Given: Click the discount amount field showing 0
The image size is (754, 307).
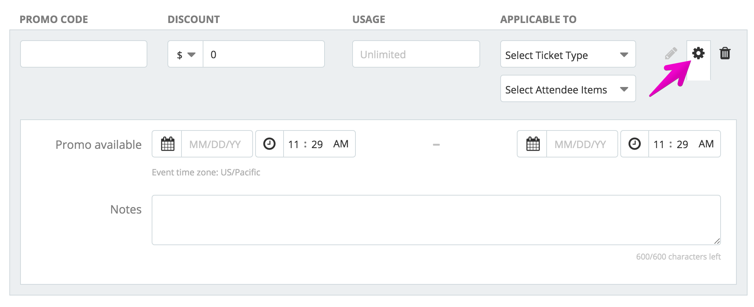Looking at the screenshot, I should click(264, 54).
